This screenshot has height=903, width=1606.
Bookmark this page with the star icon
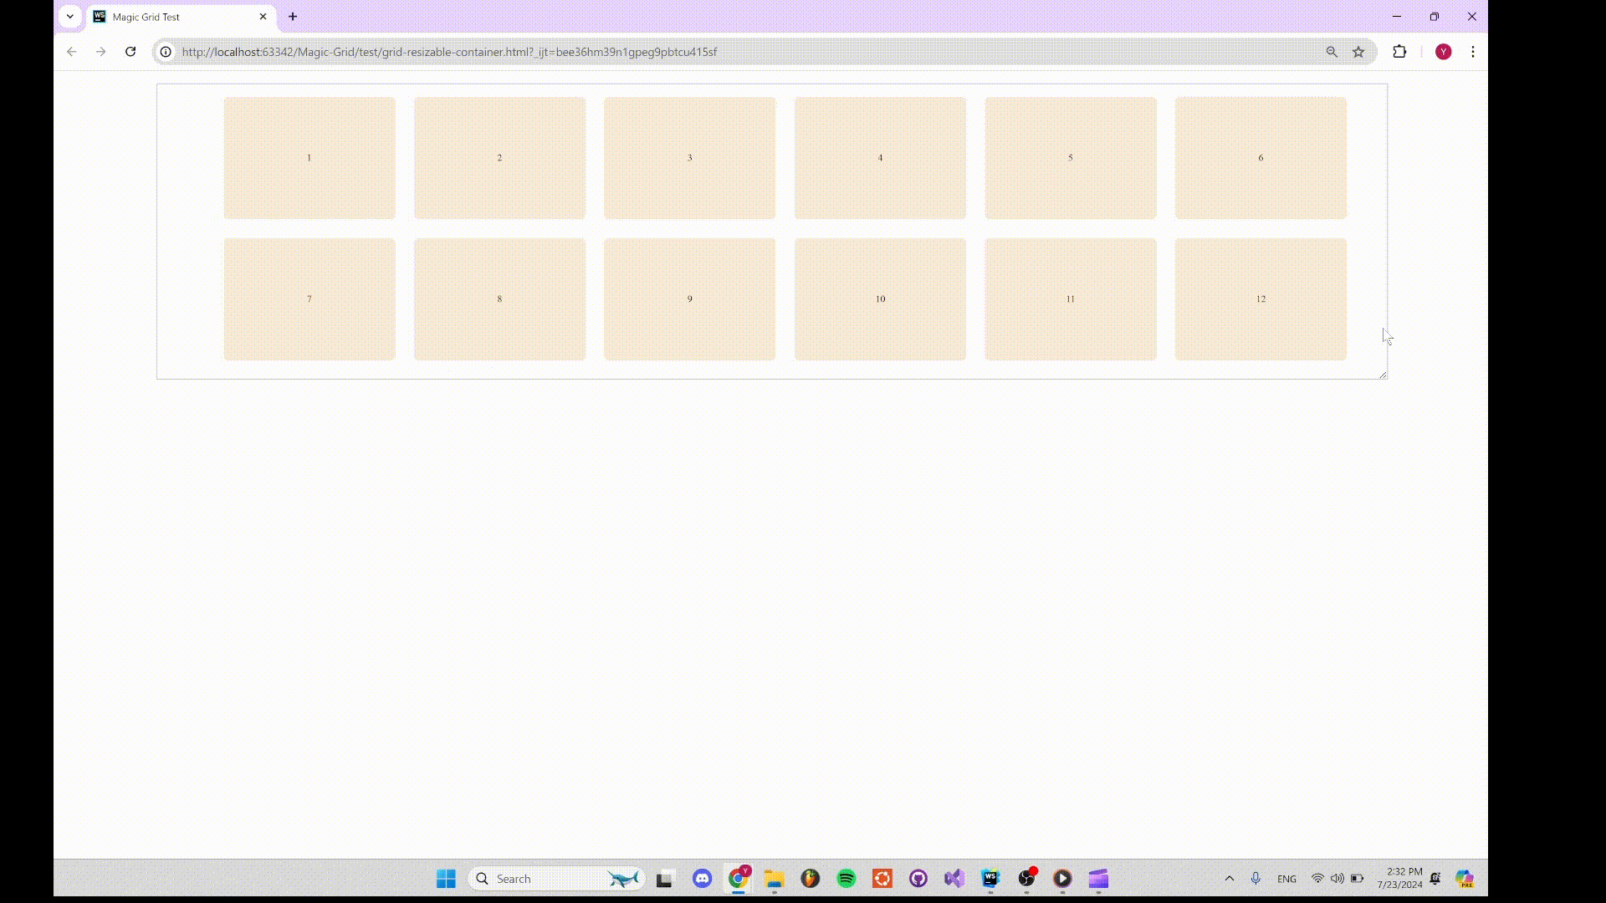(x=1358, y=52)
